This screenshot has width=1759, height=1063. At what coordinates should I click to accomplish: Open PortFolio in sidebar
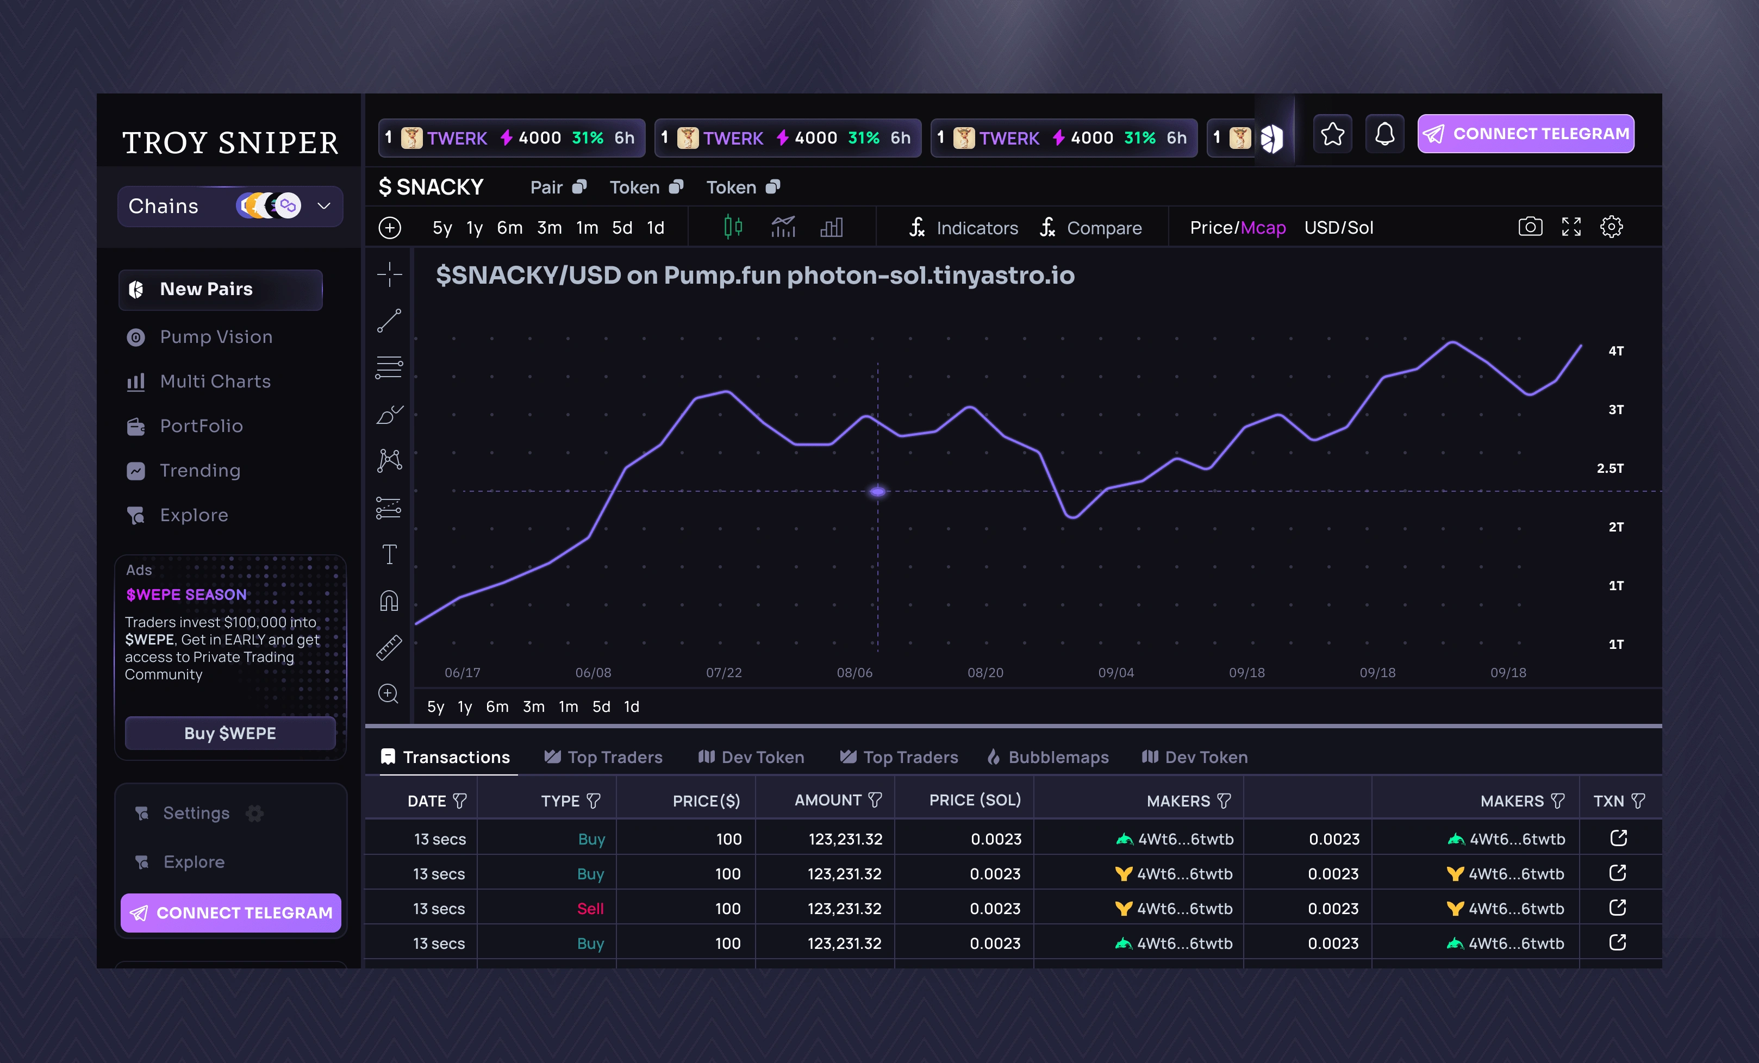tap(185, 426)
